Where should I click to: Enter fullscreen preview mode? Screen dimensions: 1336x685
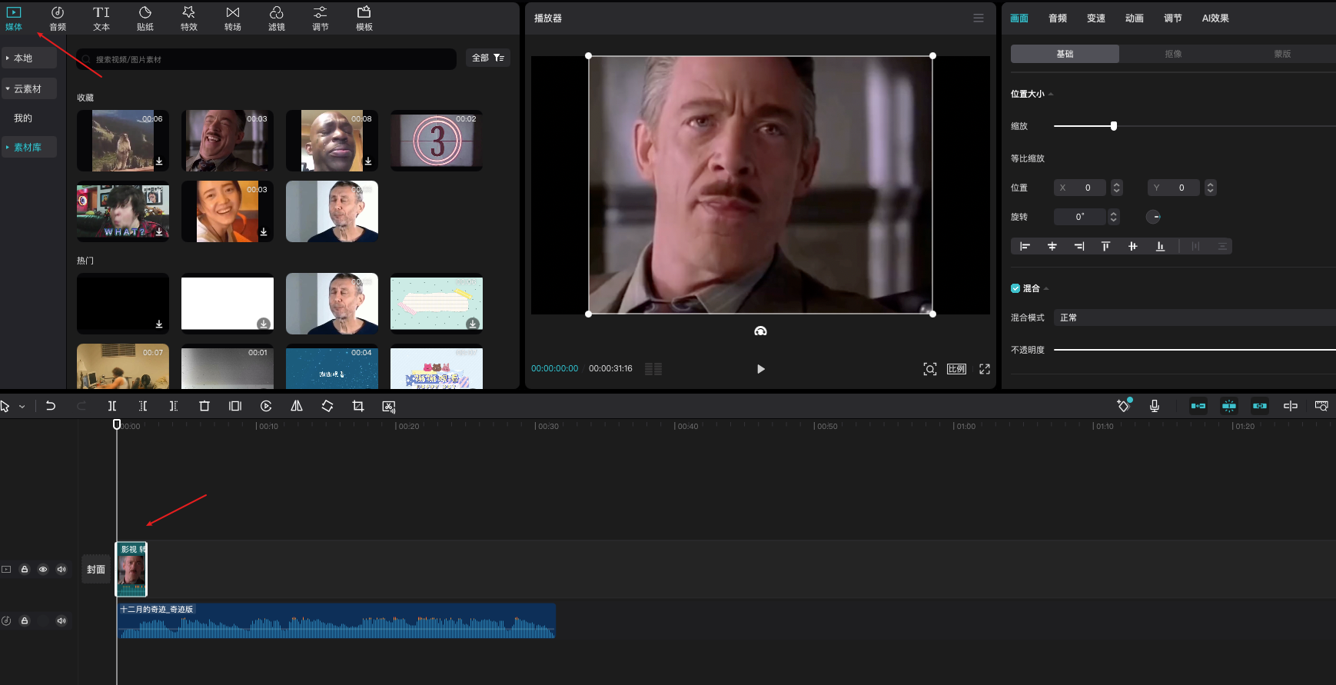(x=985, y=369)
